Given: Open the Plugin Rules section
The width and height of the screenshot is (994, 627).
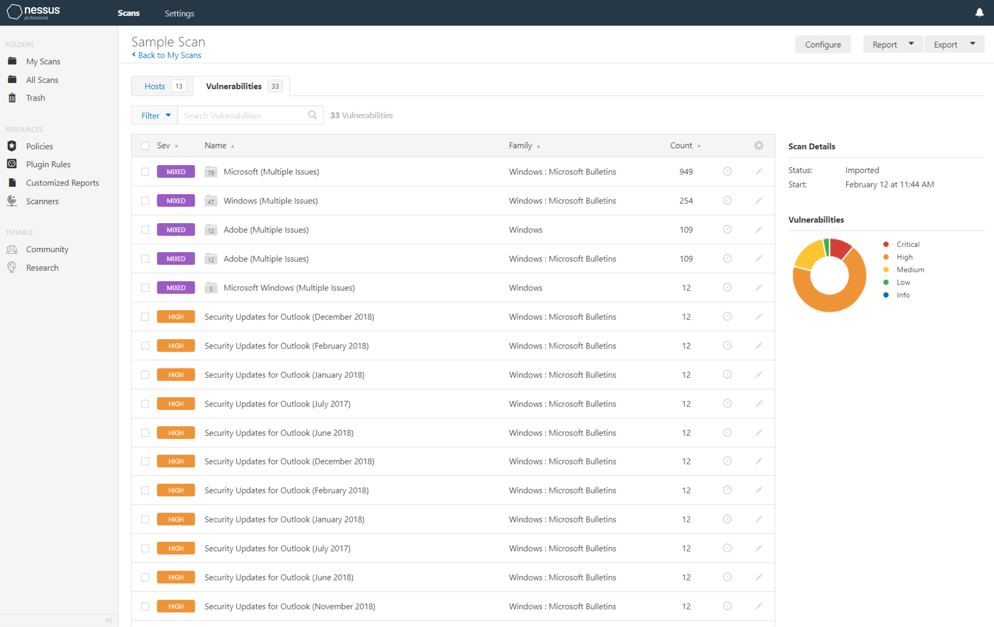Looking at the screenshot, I should click(48, 164).
